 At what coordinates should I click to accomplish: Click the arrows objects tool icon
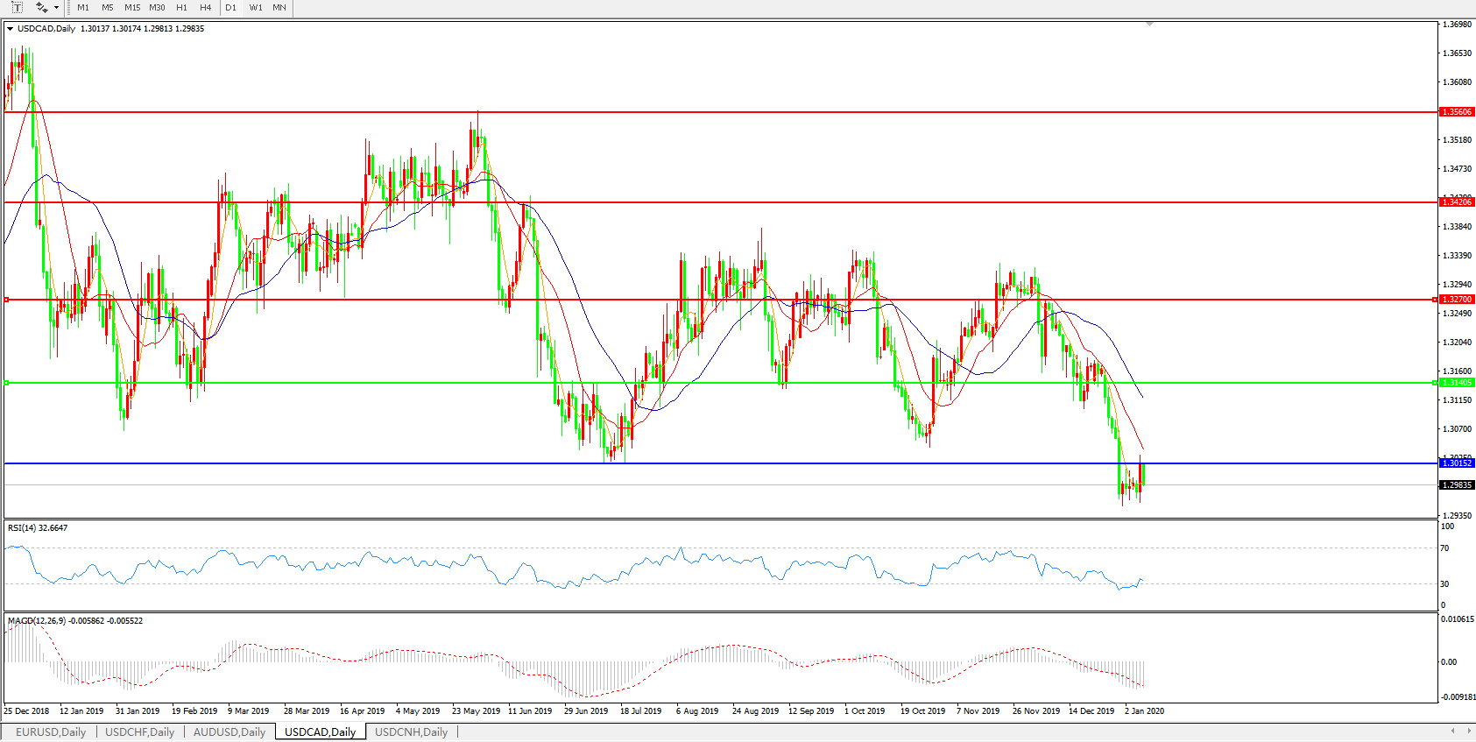pos(41,7)
